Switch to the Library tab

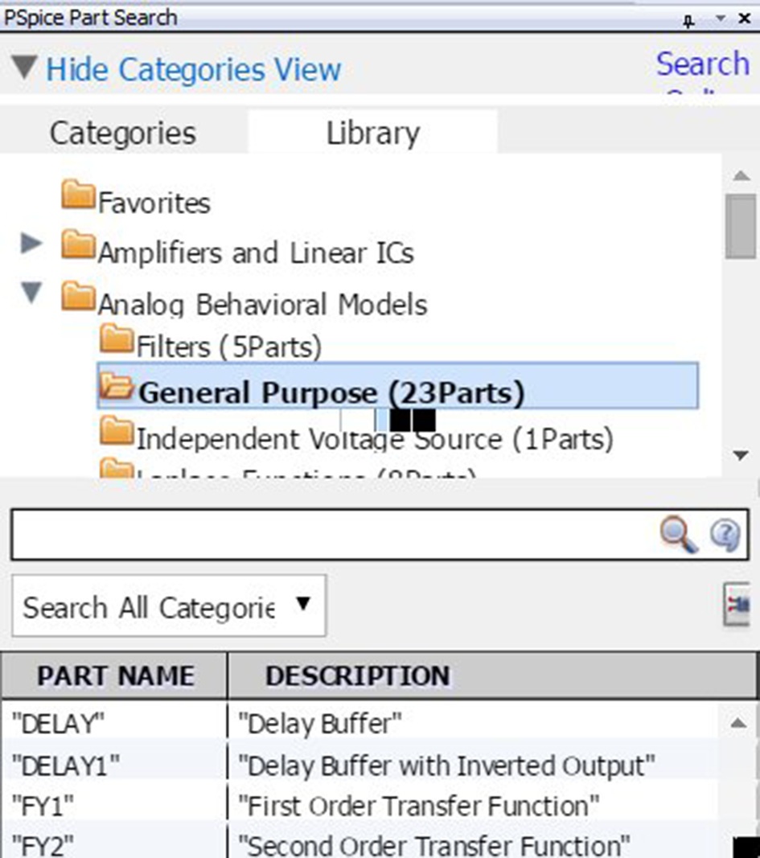[372, 133]
